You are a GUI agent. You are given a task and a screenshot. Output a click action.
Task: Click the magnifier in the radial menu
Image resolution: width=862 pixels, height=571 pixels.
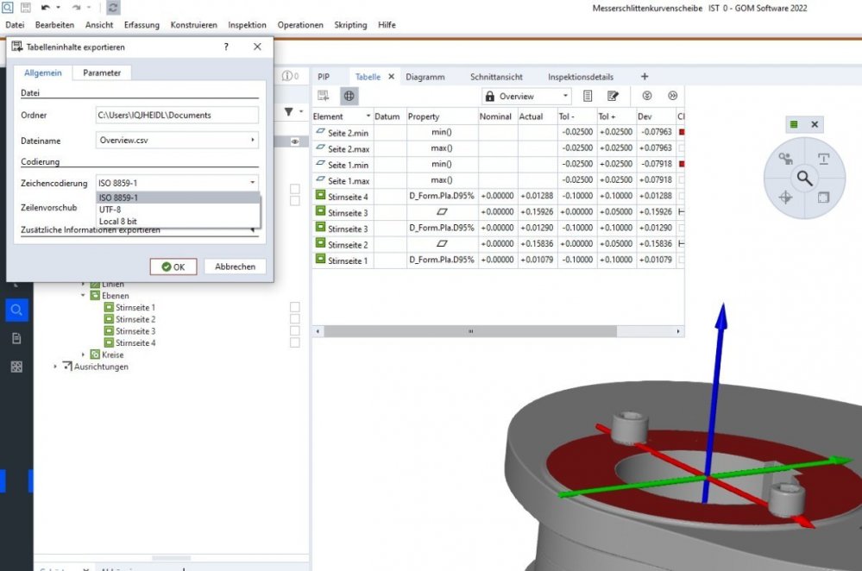[804, 179]
